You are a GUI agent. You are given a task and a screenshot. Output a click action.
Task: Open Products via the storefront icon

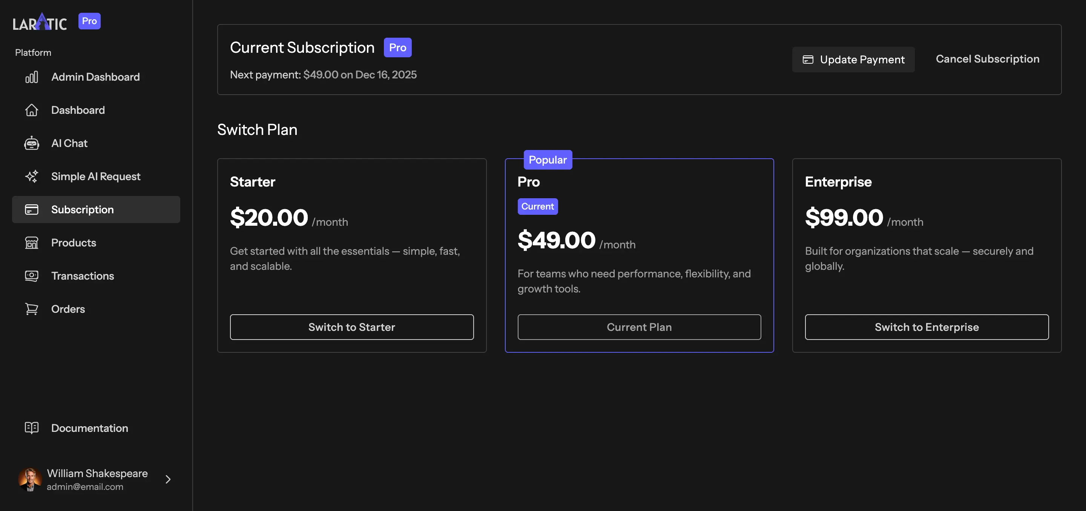coord(32,242)
